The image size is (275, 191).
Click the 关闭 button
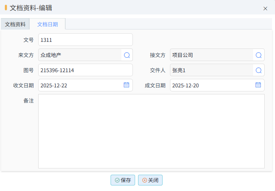pos(150,180)
